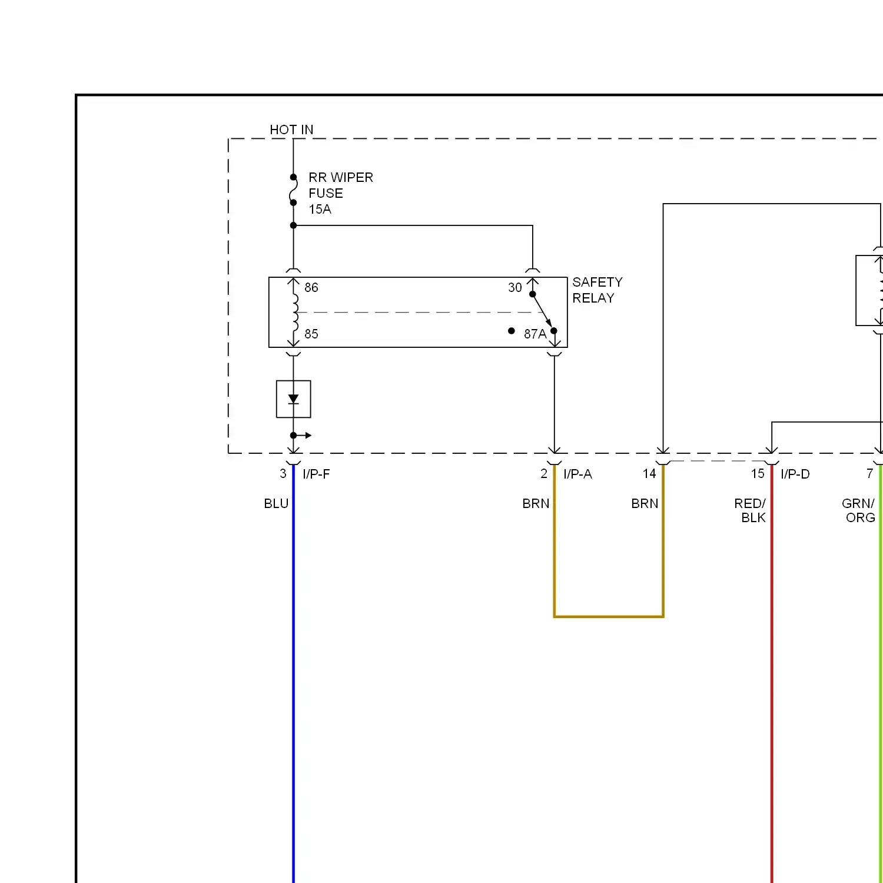Click the GRN/ORG wire label
The height and width of the screenshot is (883, 883).
click(858, 510)
